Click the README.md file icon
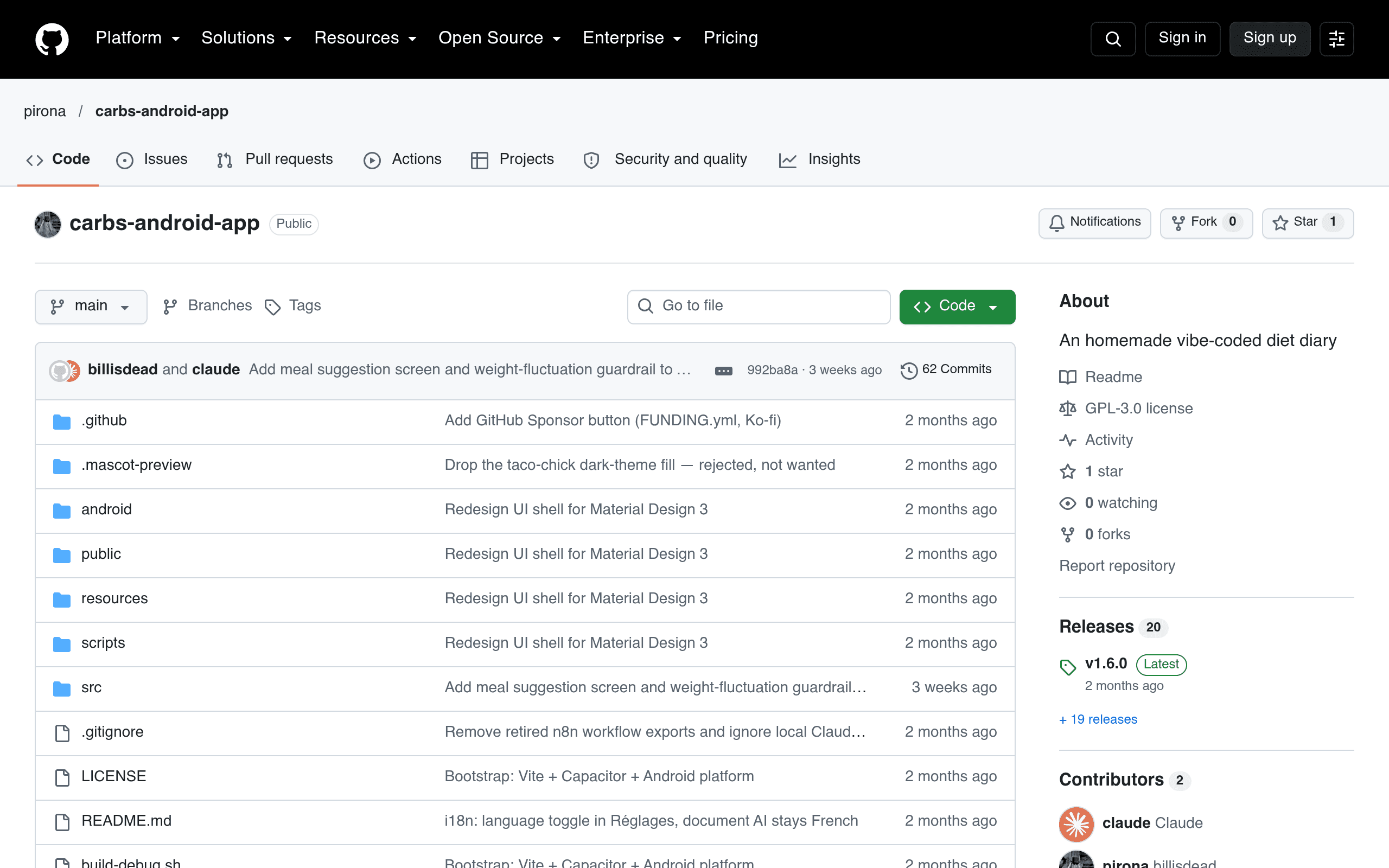The image size is (1389, 868). tap(62, 821)
